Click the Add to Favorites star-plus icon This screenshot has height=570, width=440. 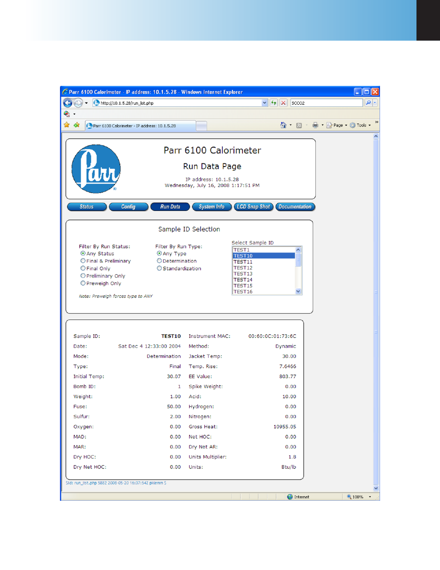pos(77,125)
